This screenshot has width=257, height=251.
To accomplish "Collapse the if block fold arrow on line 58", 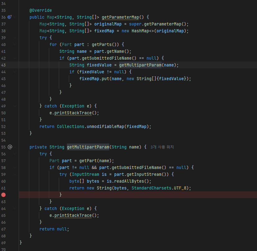I will point(15,167).
